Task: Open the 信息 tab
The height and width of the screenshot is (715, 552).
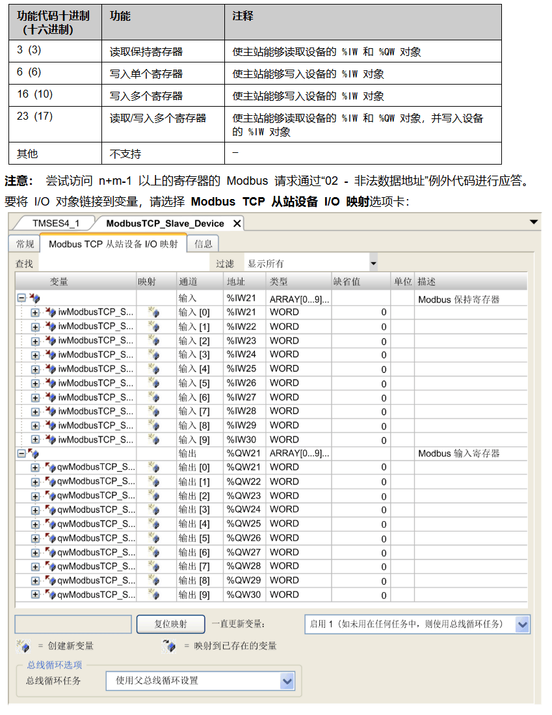Action: click(204, 244)
